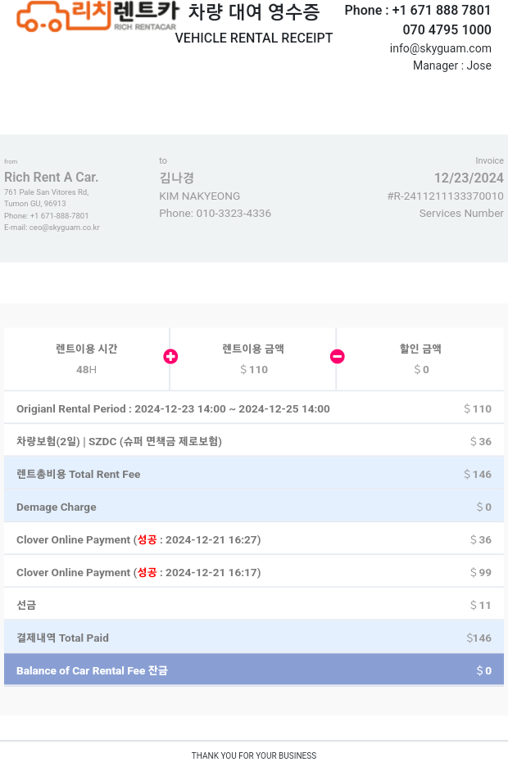508x762 pixels.
Task: Click the invoice number #R-2411211133370010
Action: coord(445,196)
